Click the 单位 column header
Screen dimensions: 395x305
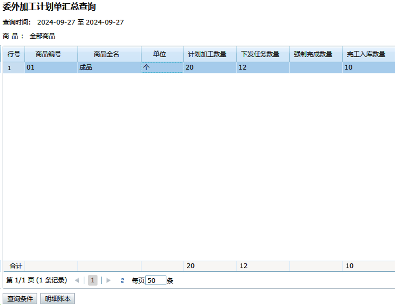[x=162, y=54]
